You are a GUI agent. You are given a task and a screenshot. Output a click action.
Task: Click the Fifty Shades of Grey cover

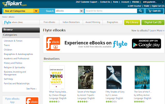(114, 77)
